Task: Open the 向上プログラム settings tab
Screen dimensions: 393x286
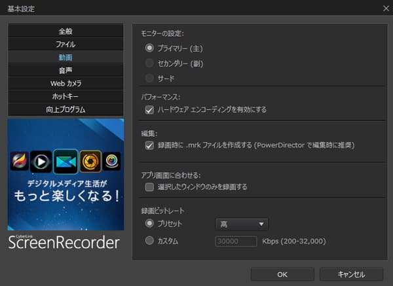Action: click(x=65, y=109)
